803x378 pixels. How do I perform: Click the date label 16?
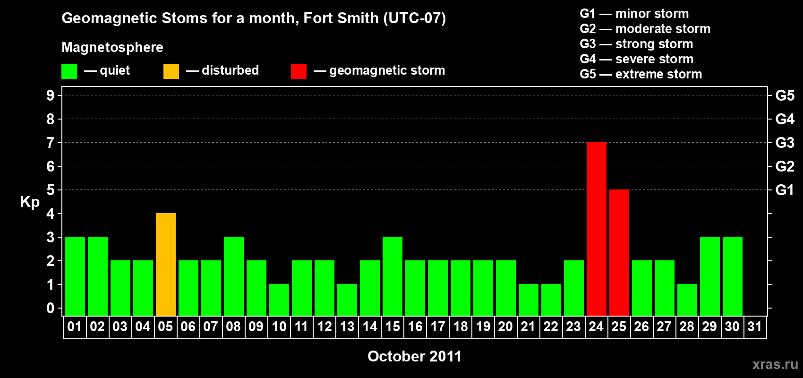click(415, 327)
